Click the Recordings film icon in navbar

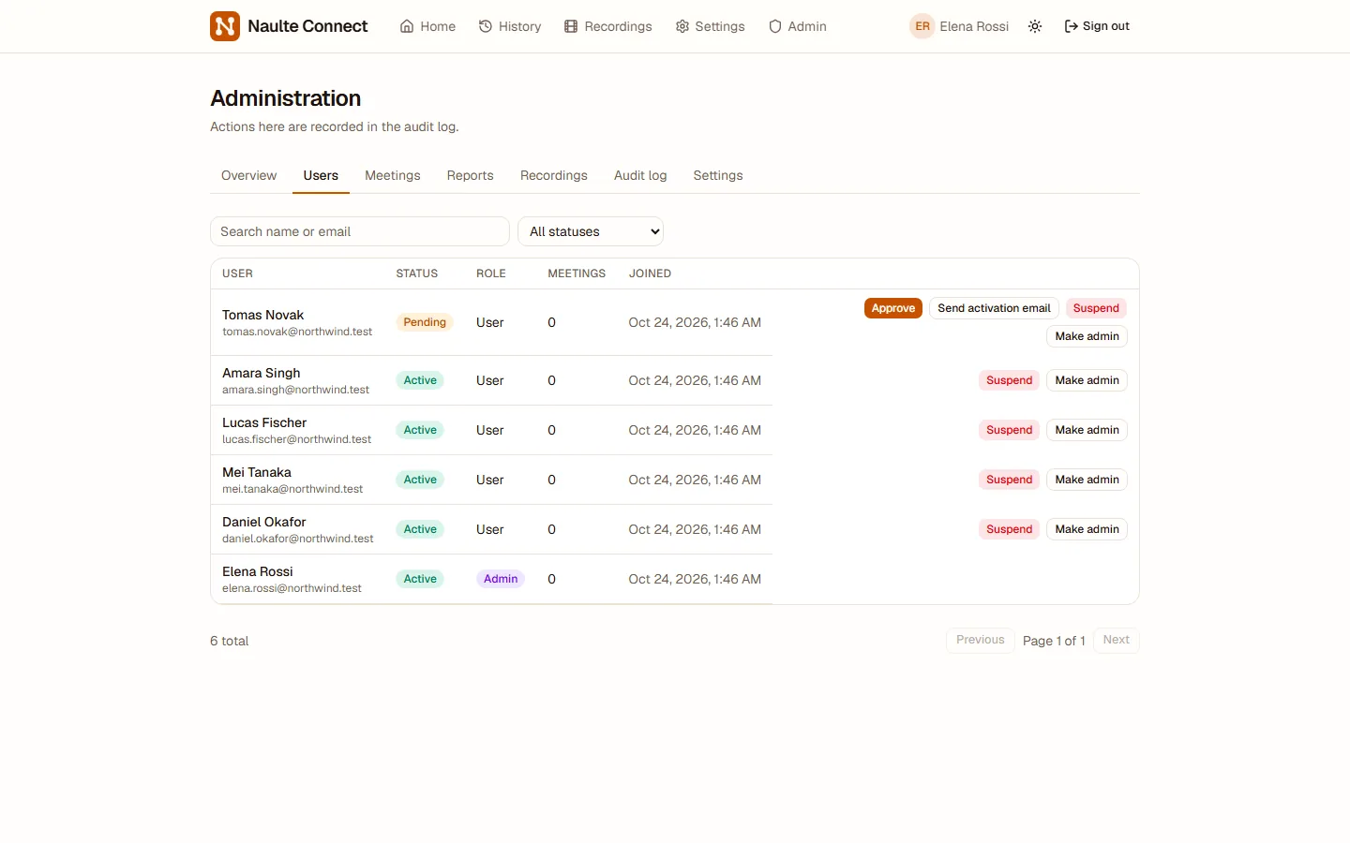(571, 26)
